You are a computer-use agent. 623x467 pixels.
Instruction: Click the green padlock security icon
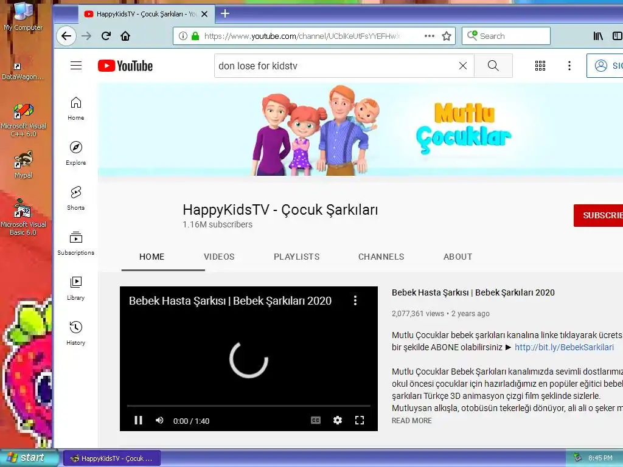195,36
